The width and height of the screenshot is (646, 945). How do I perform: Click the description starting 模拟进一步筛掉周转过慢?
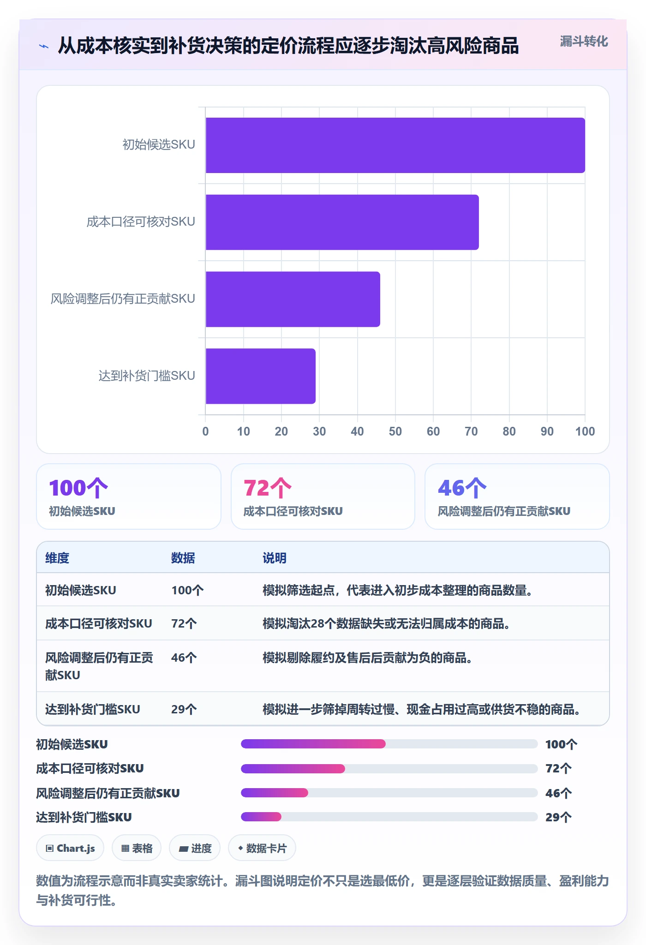422,709
